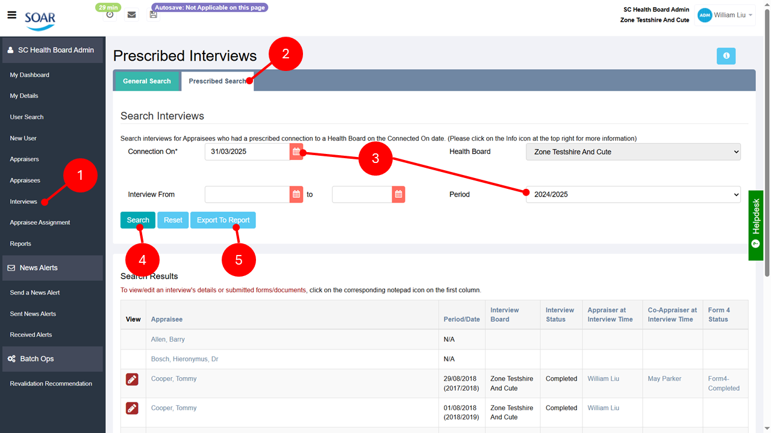Click the session timer clock icon

(x=110, y=14)
